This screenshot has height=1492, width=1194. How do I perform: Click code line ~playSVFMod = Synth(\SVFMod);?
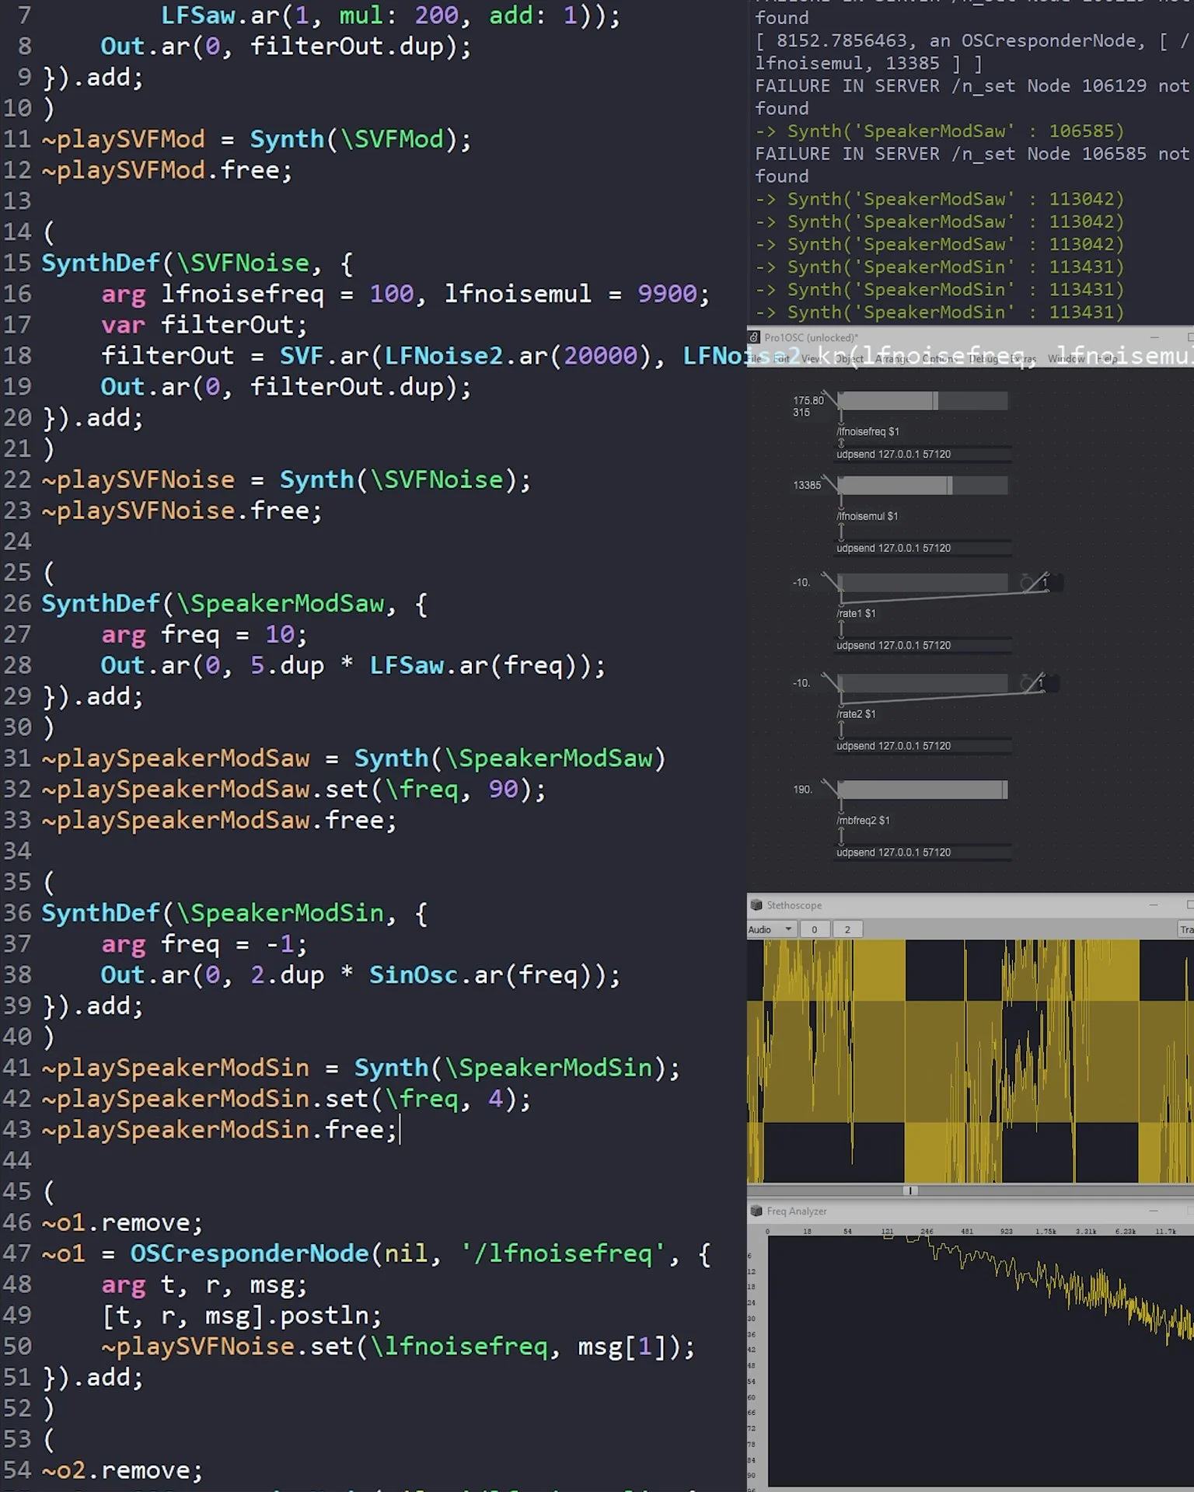pyautogui.click(x=257, y=140)
